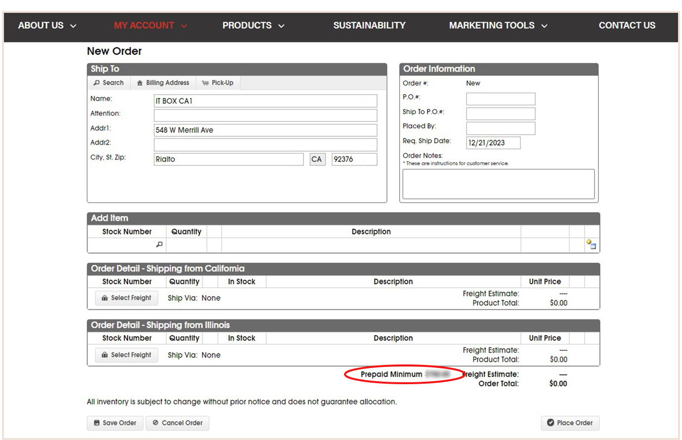Screen dimensions: 682x440
Task: Click the checkmark icon on the Place Order button
Action: 552,423
